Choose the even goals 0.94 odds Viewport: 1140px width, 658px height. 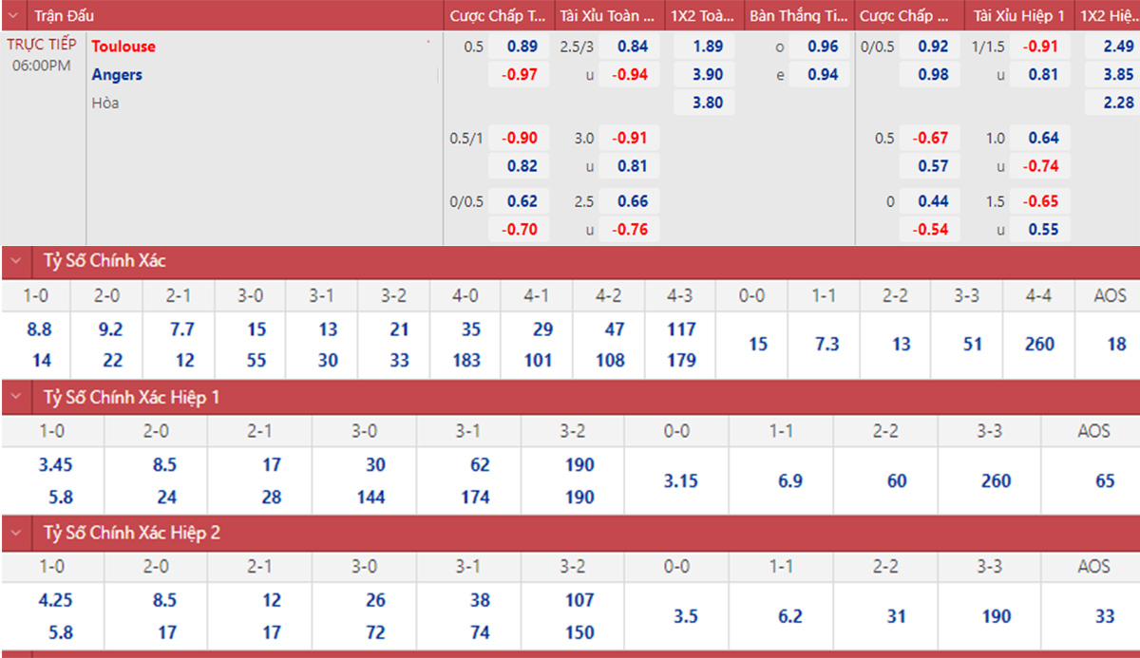tap(823, 75)
